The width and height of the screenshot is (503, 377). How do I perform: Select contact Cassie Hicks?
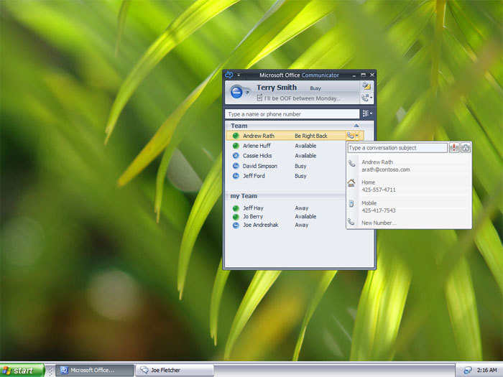click(257, 156)
